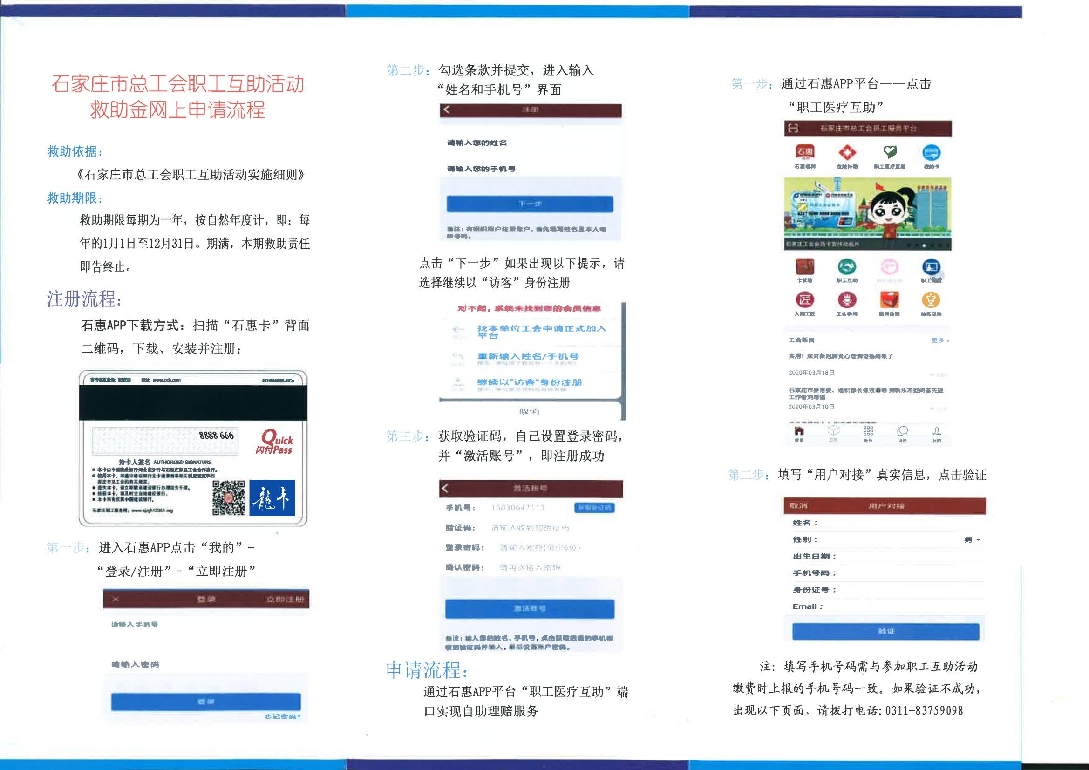Viewport: 1089px width, 770px height.
Task: Tap the 我的 person icon in bottom bar
Action: click(937, 431)
